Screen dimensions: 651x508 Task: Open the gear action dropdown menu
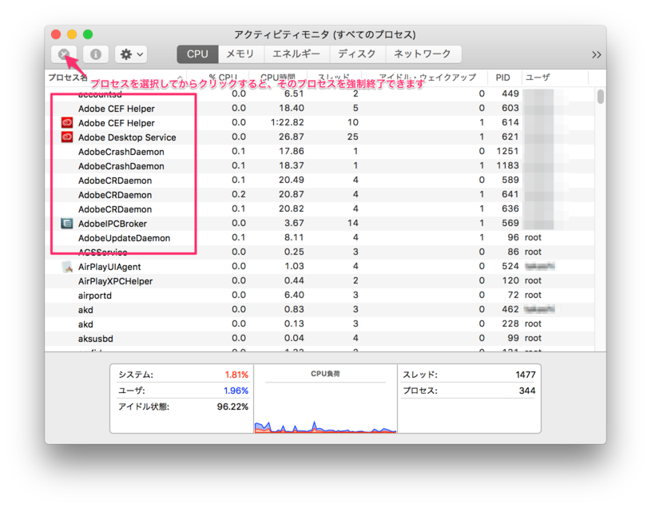tap(131, 54)
